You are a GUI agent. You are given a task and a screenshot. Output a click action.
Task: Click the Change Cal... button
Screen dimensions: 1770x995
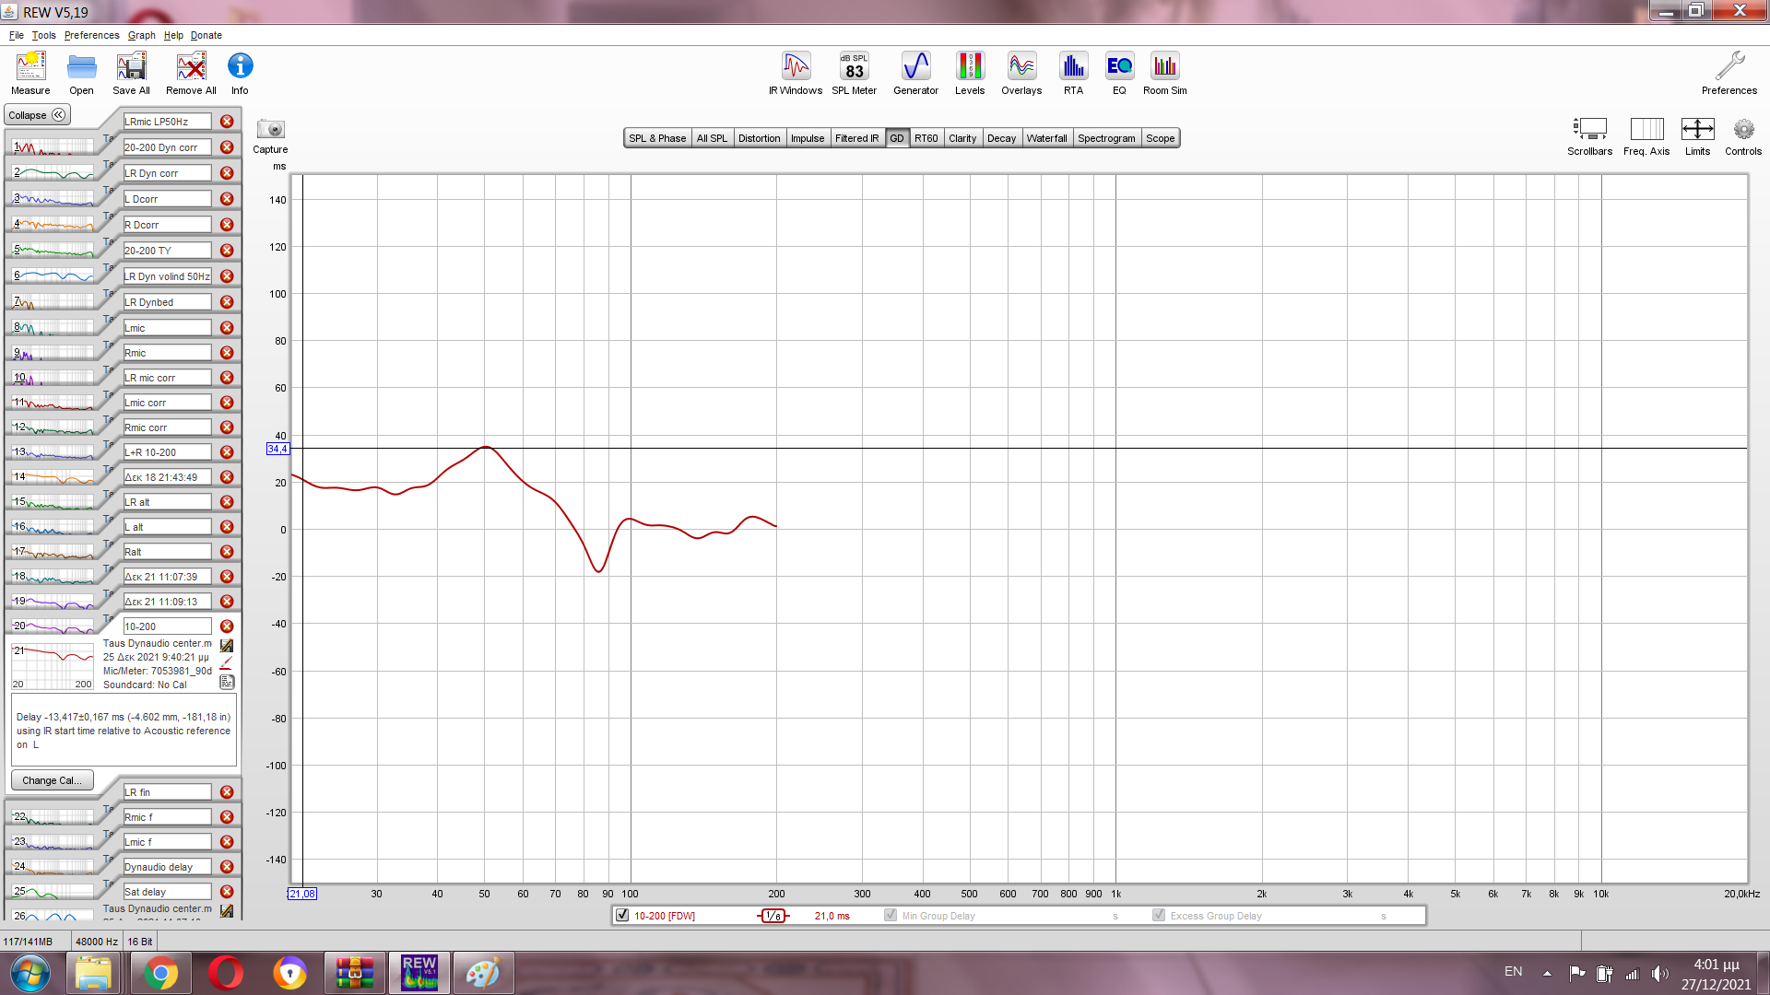point(52,780)
